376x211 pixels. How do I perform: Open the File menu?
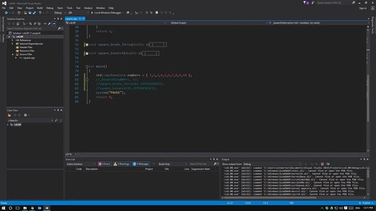(4, 8)
